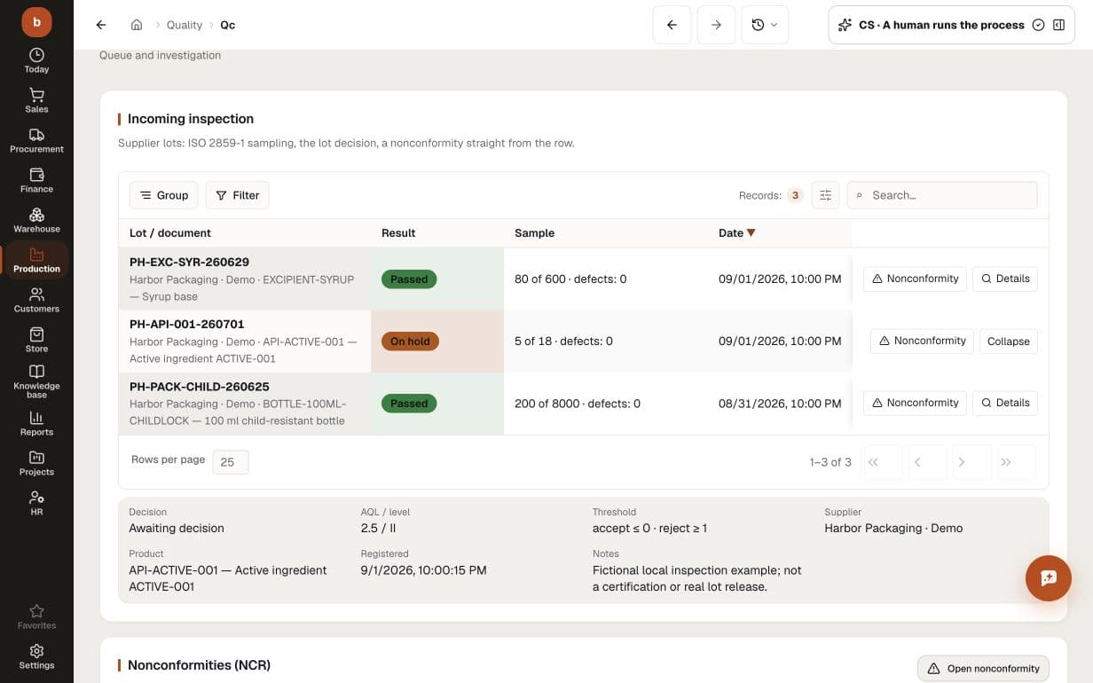Image resolution: width=1093 pixels, height=683 pixels.
Task: Open Details for PH-EXC-SYR-260629
Action: click(x=1005, y=279)
